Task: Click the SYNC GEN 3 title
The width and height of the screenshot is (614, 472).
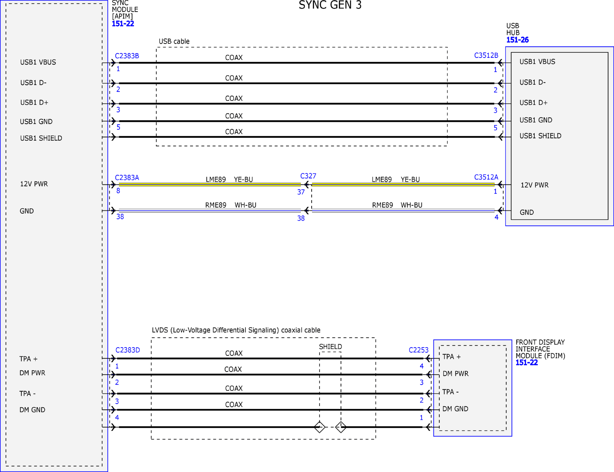Action: point(330,5)
